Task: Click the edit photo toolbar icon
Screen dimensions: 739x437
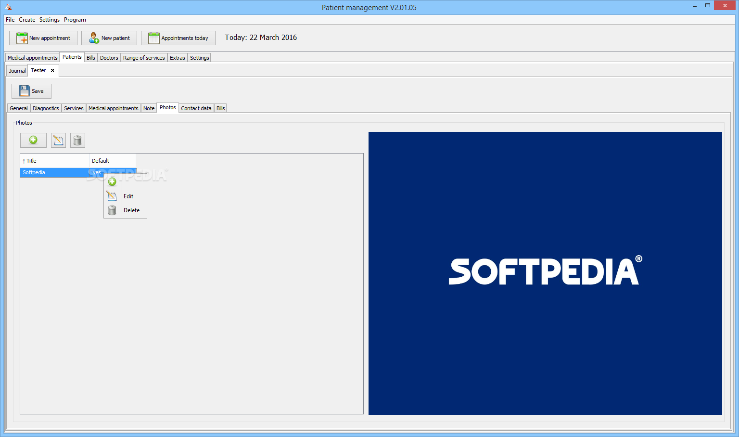Action: pyautogui.click(x=58, y=140)
